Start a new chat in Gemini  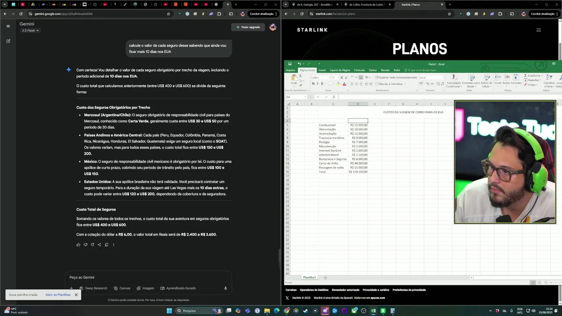click(8, 41)
